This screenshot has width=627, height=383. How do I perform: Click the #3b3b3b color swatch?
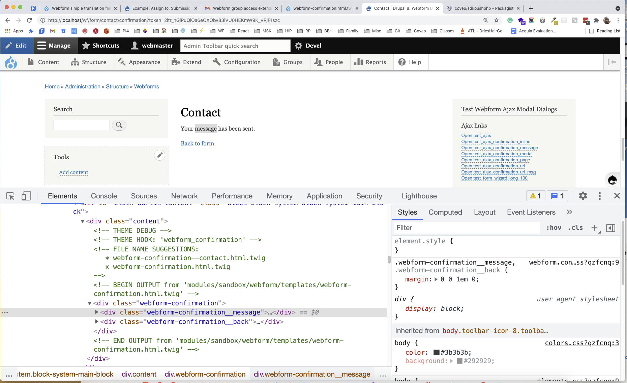pyautogui.click(x=436, y=352)
